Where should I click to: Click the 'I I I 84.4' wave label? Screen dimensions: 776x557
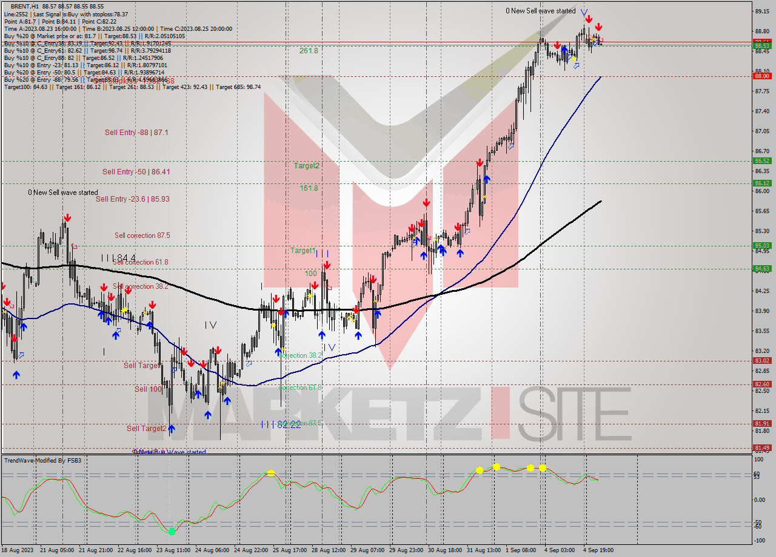click(118, 258)
